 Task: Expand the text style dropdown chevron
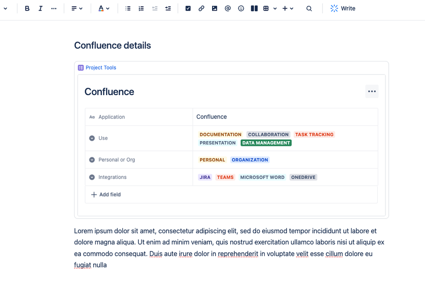coord(6,9)
